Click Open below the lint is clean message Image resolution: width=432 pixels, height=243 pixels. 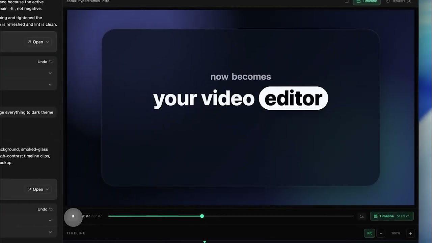[x=35, y=42]
